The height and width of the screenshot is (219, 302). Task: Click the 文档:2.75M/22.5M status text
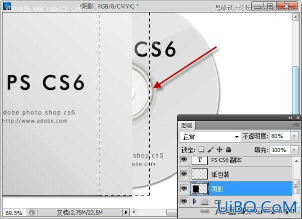(x=79, y=212)
